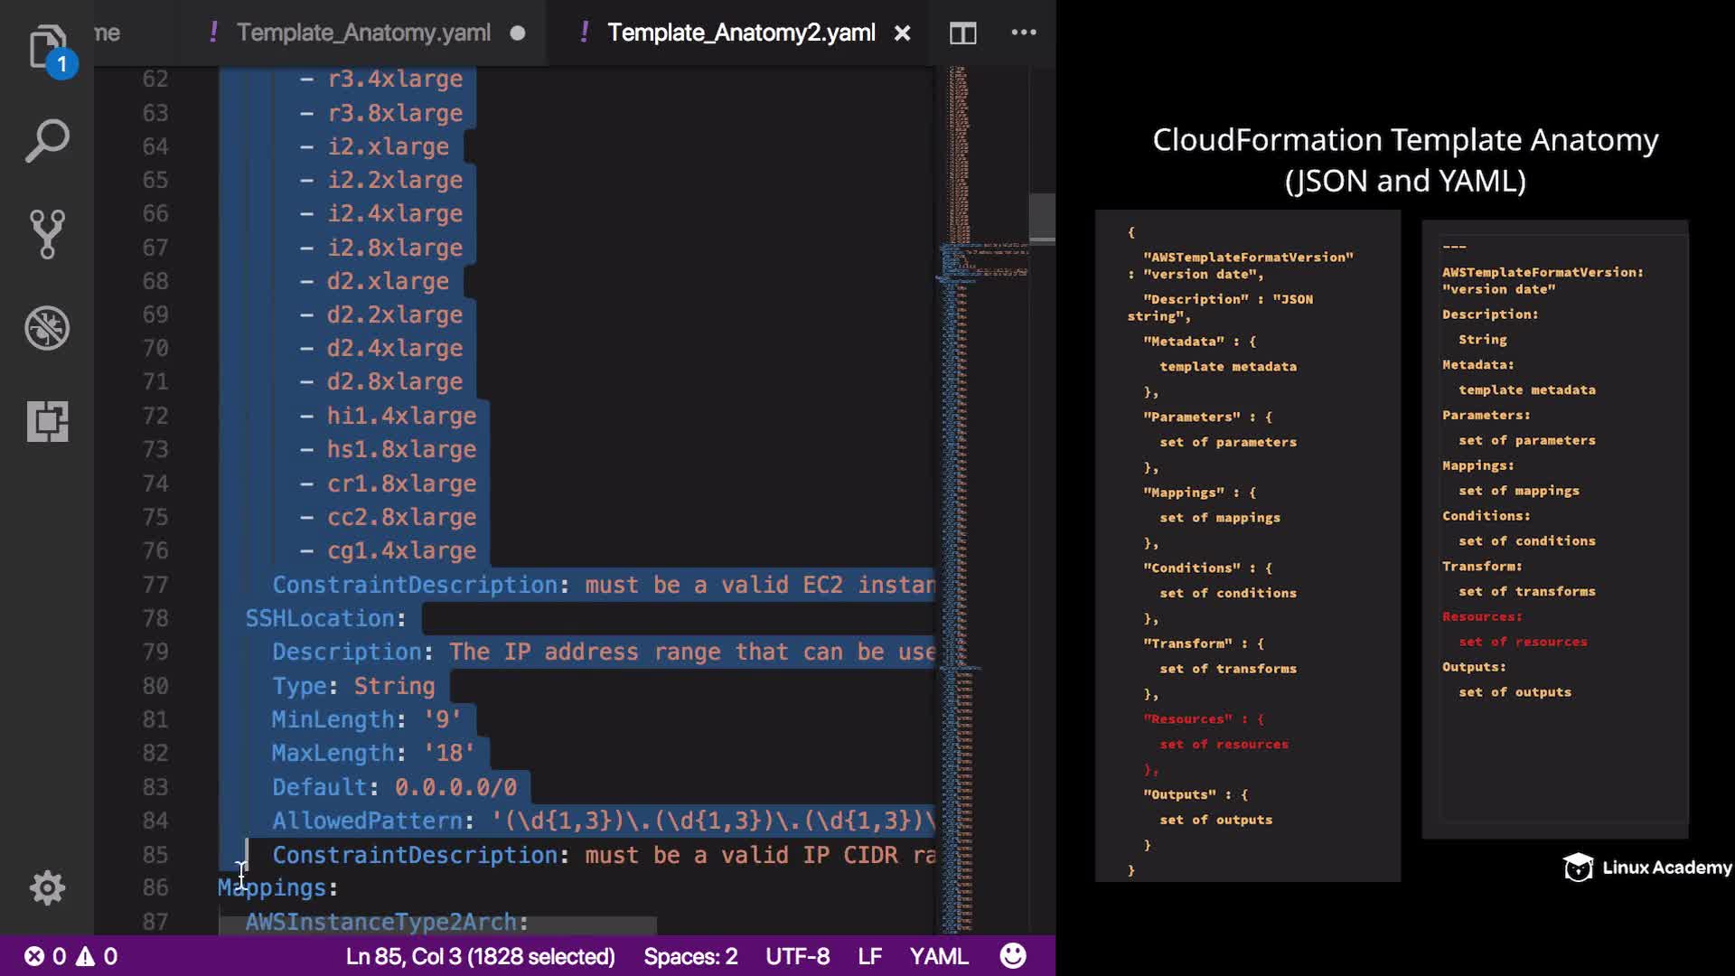Click the split editor icon
The height and width of the screenshot is (976, 1735).
962,33
